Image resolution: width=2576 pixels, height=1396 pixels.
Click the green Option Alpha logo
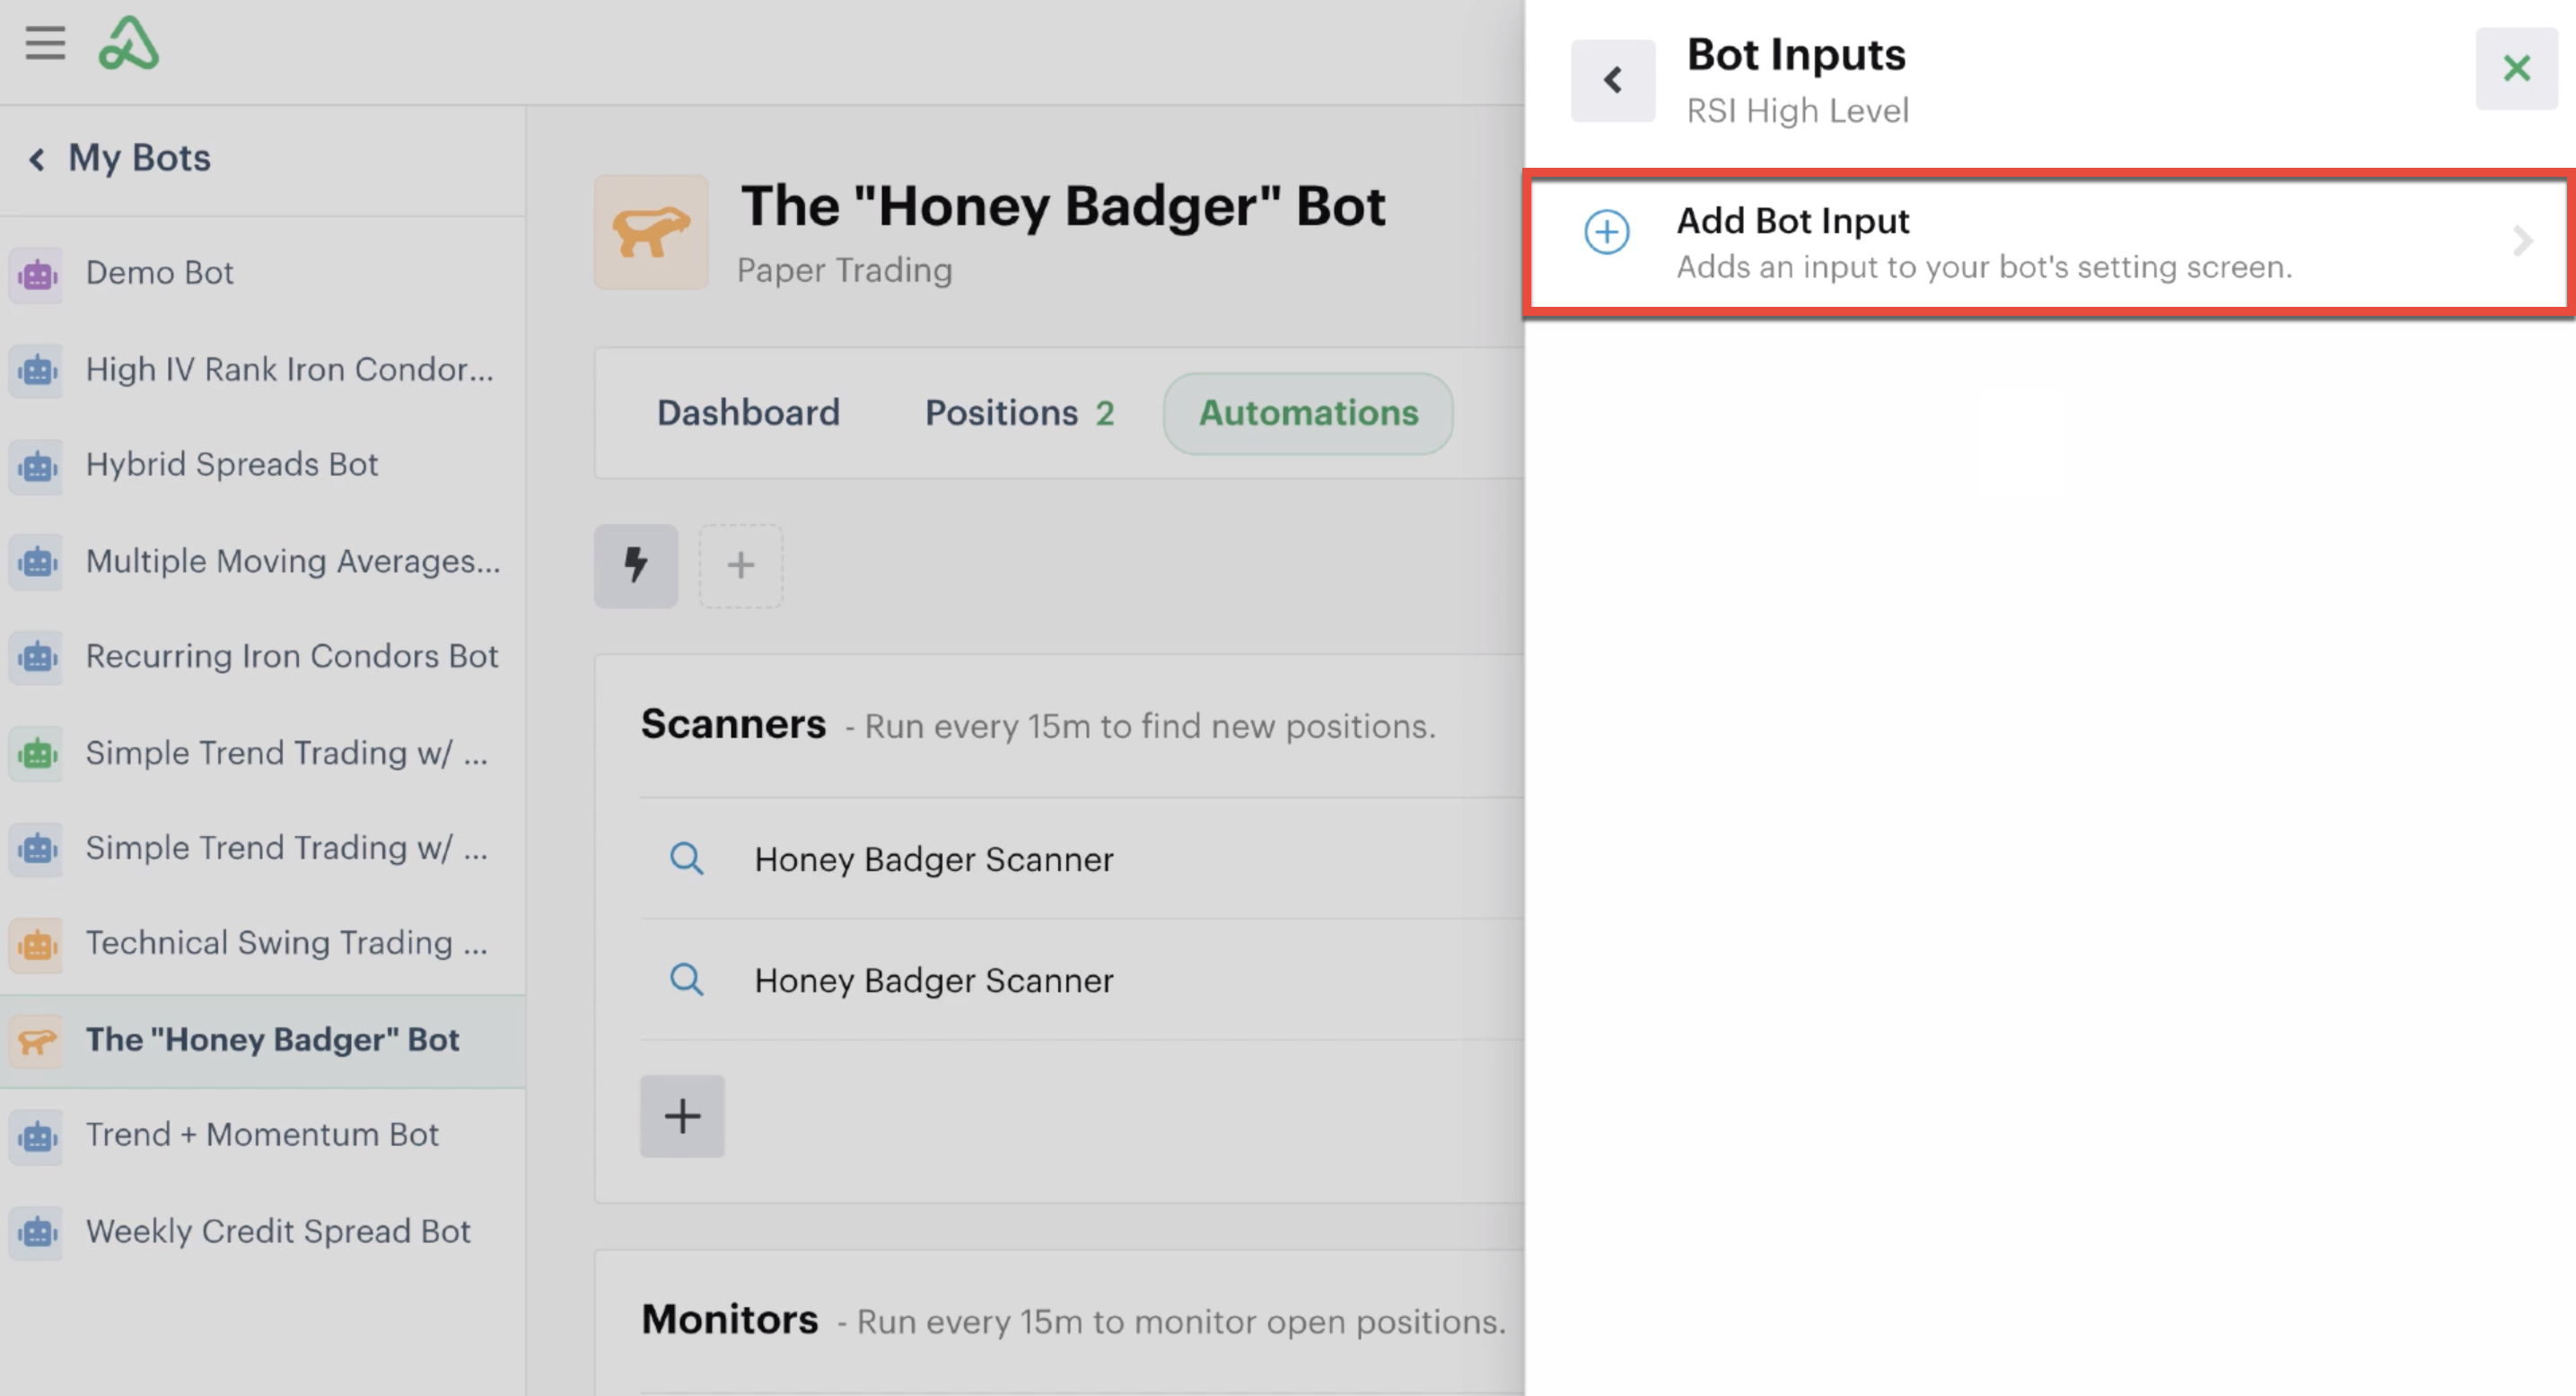(128, 43)
